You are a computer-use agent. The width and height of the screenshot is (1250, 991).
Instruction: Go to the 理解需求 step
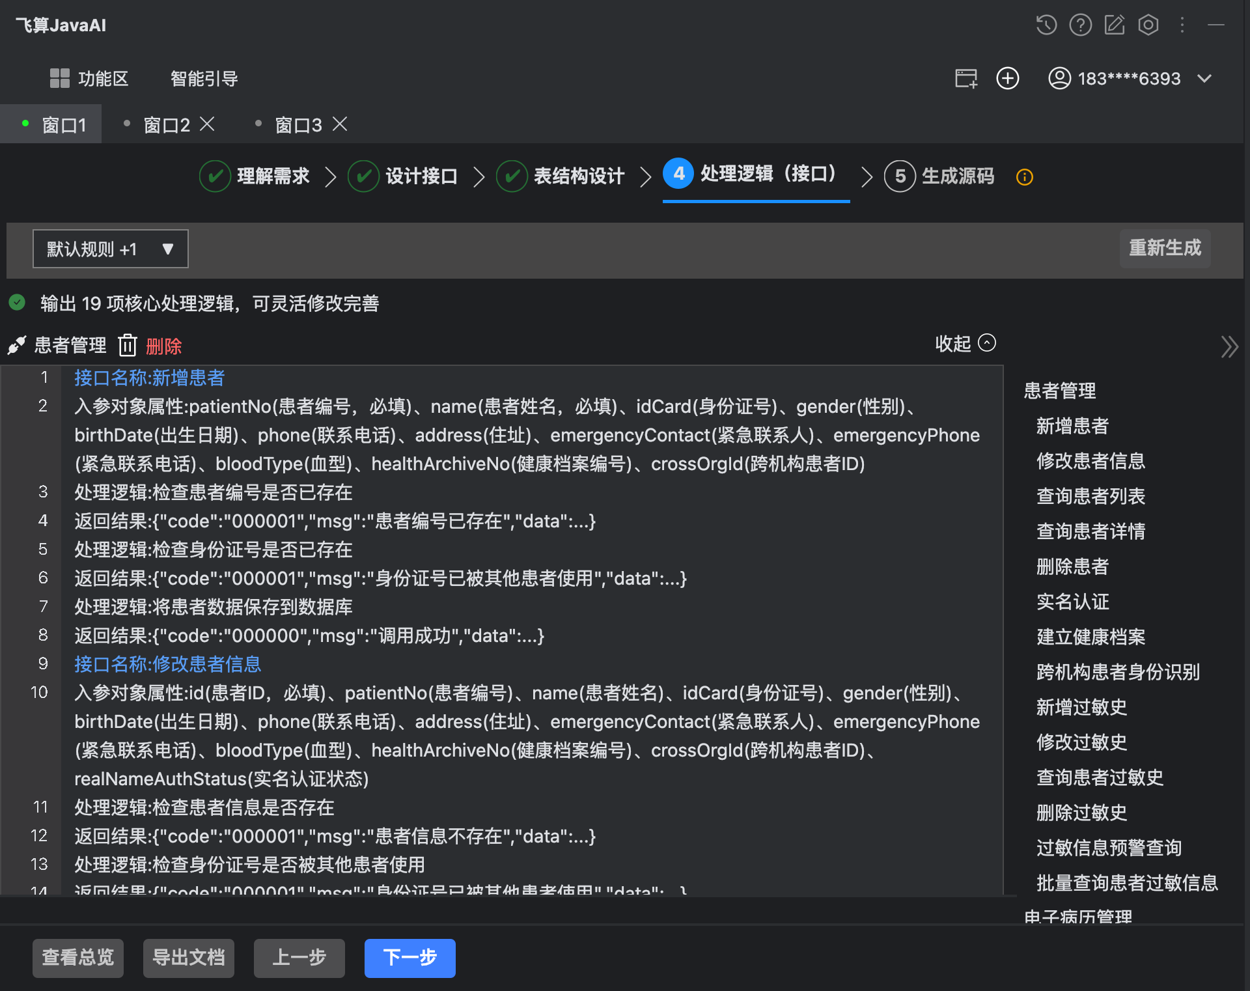pyautogui.click(x=255, y=176)
